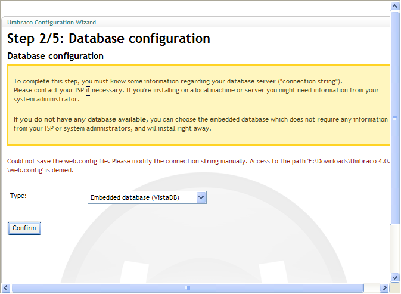Click the horizontal scrollbar left arrow
The width and height of the screenshot is (401, 294).
coord(6,288)
